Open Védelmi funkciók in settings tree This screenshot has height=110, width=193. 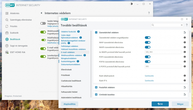tap(68, 32)
